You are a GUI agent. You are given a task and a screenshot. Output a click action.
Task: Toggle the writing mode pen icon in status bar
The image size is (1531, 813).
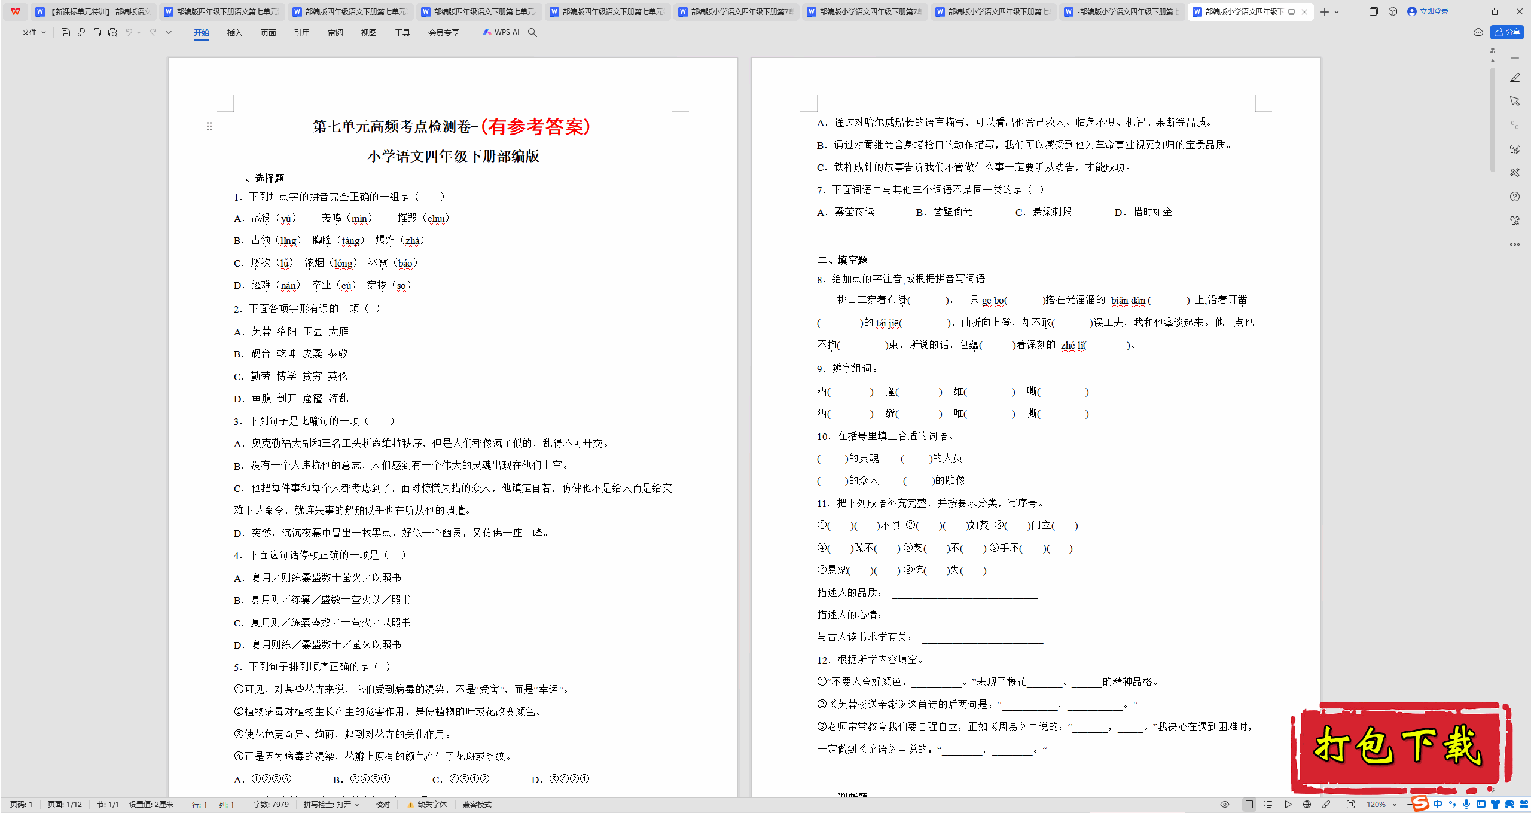(x=1326, y=805)
